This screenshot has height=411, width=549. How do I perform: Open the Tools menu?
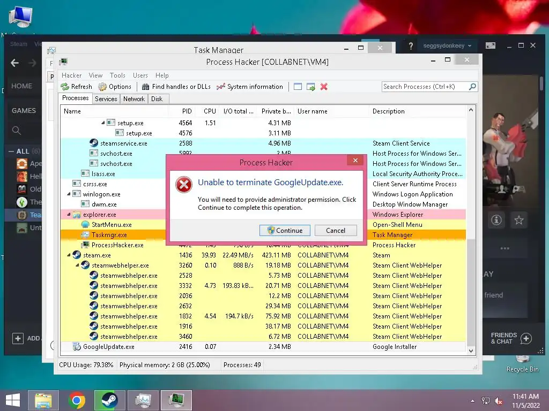[117, 75]
